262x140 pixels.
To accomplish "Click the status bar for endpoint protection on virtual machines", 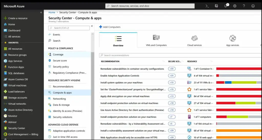I will click(x=239, y=103).
